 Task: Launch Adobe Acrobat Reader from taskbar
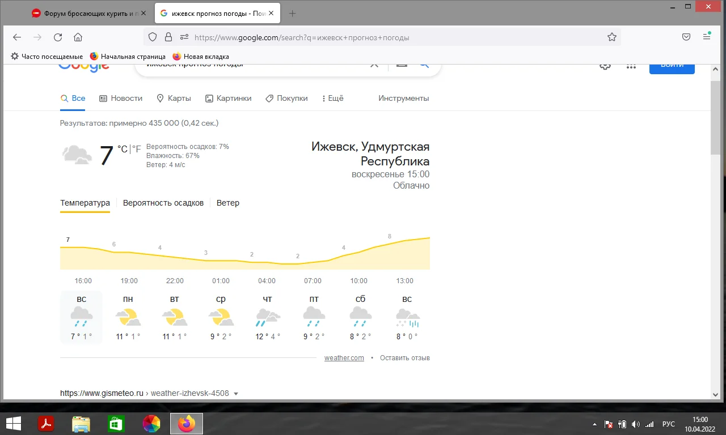point(45,424)
